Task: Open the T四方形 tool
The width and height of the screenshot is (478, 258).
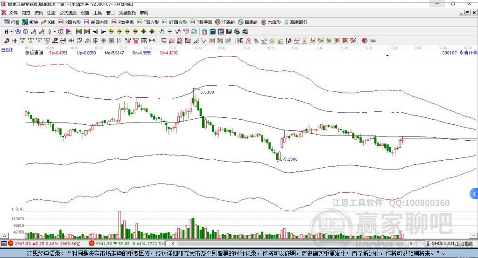Action: 148,22
